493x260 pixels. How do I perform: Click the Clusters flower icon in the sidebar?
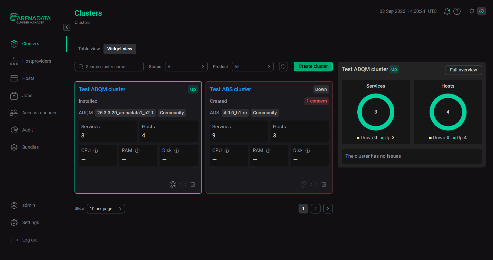click(14, 44)
